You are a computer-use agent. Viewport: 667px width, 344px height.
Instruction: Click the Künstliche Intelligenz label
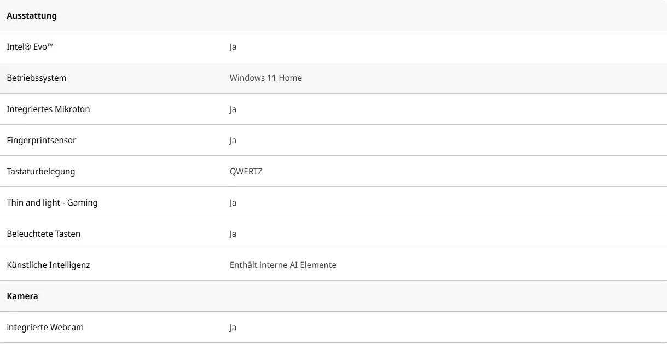48,265
